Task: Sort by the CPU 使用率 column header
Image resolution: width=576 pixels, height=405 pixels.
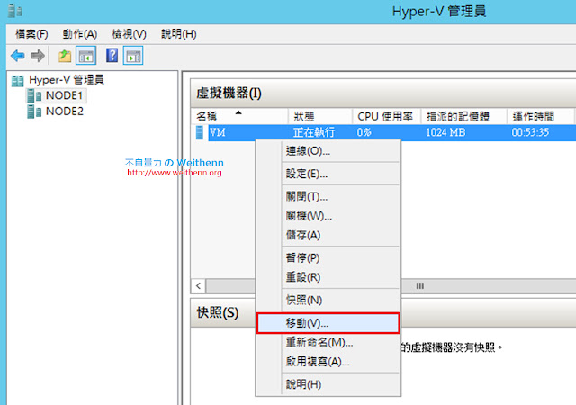Action: [386, 116]
